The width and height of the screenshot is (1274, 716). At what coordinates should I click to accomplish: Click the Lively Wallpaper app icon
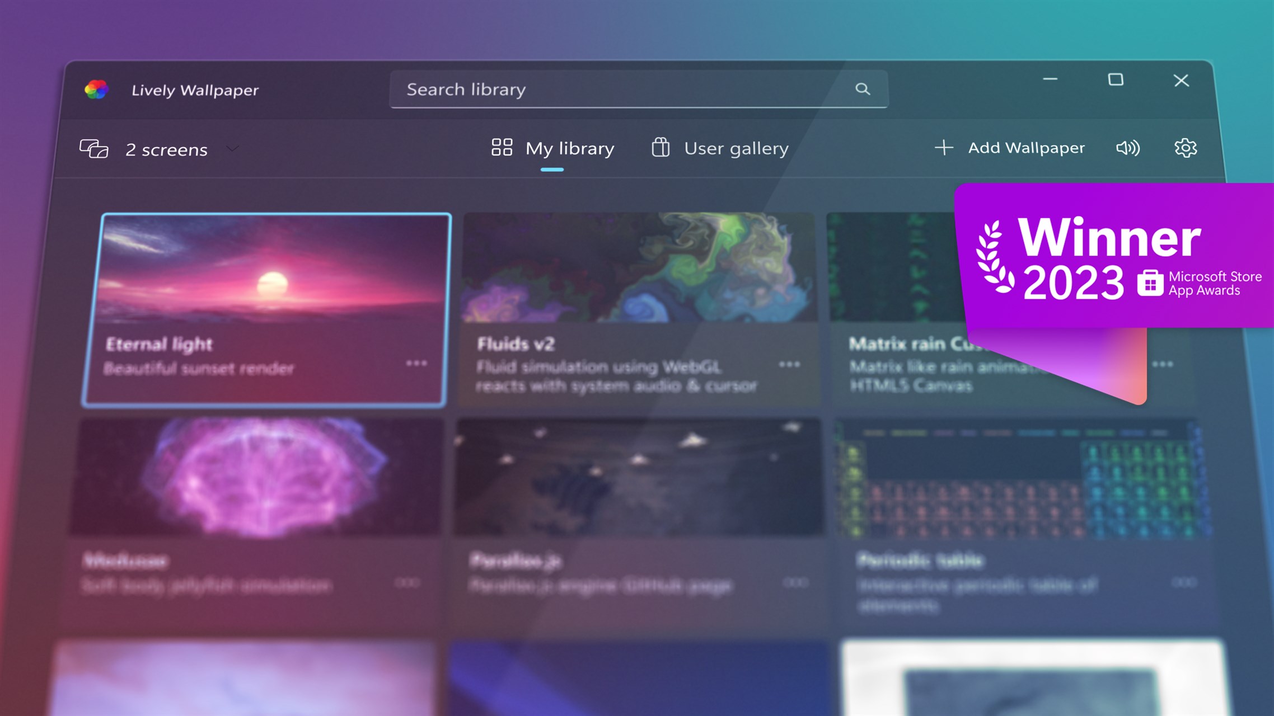95,89
